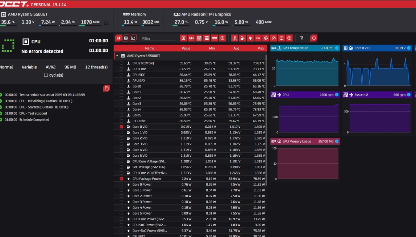Screen dimensions: 416x237
Task: Filter sensors by unknown hardware icon
Action: pos(222,38)
